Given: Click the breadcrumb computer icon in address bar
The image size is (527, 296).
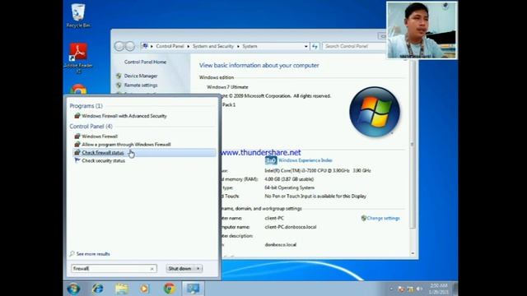Looking at the screenshot, I should coord(145,46).
